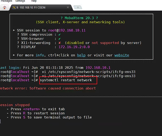Click the 'Session stopped' message
Screen dimensions: 162x136
tap(15, 105)
